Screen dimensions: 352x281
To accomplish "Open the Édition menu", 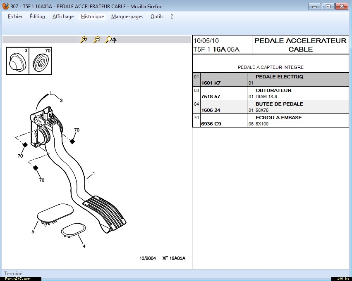I will [37, 17].
